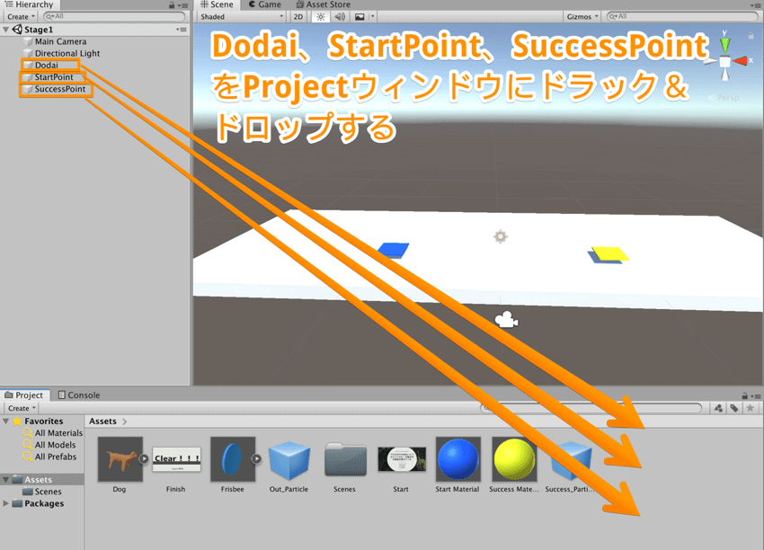Image resolution: width=764 pixels, height=550 pixels.
Task: Select yellow success square in scene
Action: [x=609, y=253]
